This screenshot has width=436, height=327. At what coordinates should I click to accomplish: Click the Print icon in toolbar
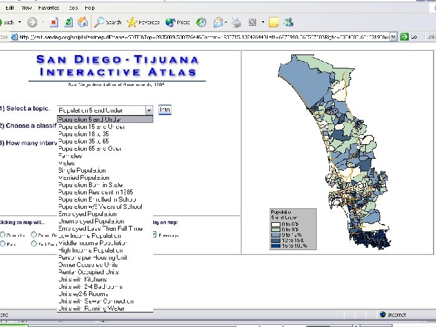point(236,22)
